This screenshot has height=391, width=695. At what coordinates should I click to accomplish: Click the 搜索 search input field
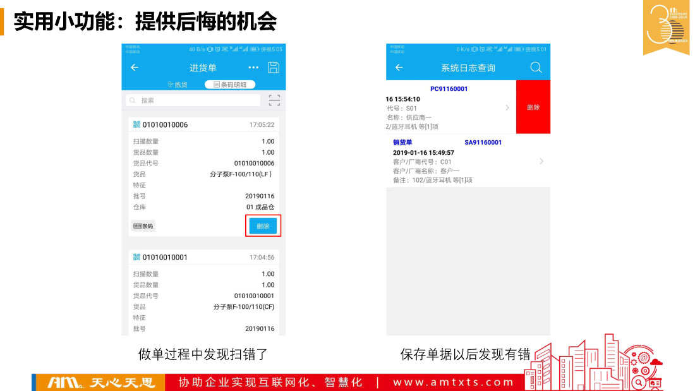click(194, 100)
